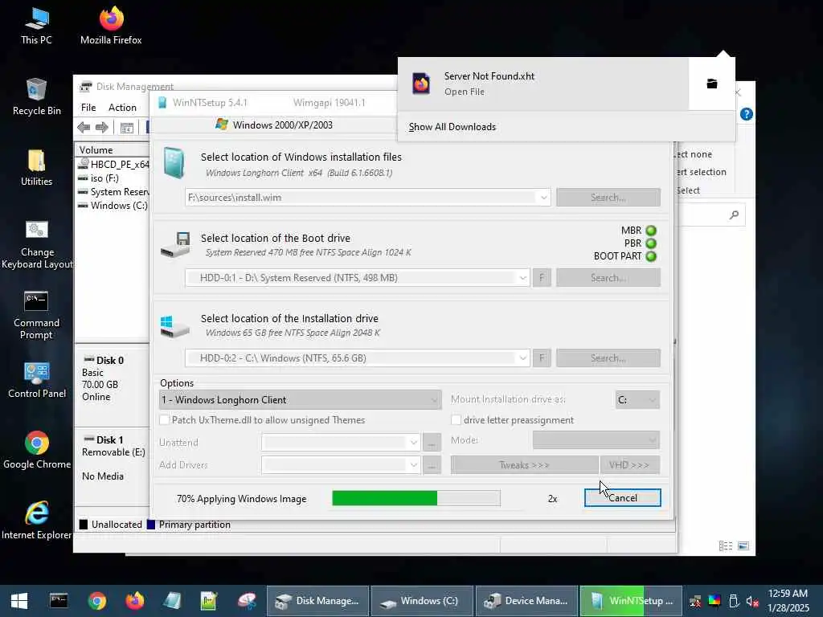Open Command Prompt from the taskbar
Screen dimensions: 823x617
59,601
